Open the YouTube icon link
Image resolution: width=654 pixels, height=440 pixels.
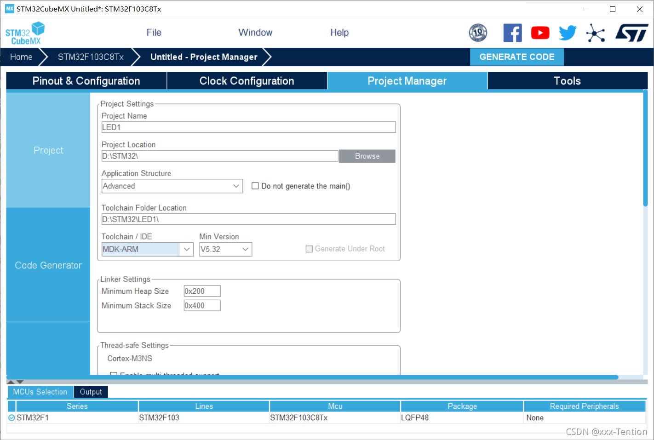[x=540, y=33]
